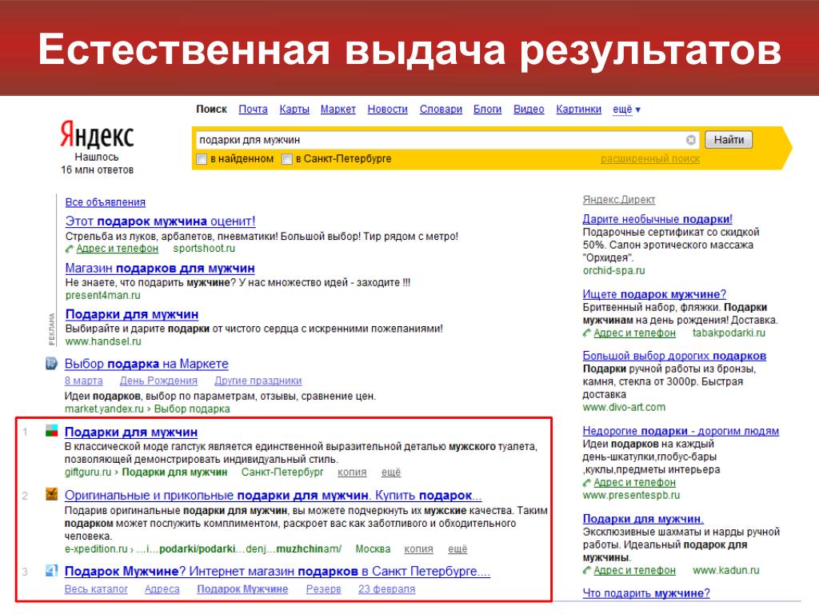The width and height of the screenshot is (819, 614).
Task: Open 'Выбор подарка на Маркете' link
Action: (x=146, y=364)
